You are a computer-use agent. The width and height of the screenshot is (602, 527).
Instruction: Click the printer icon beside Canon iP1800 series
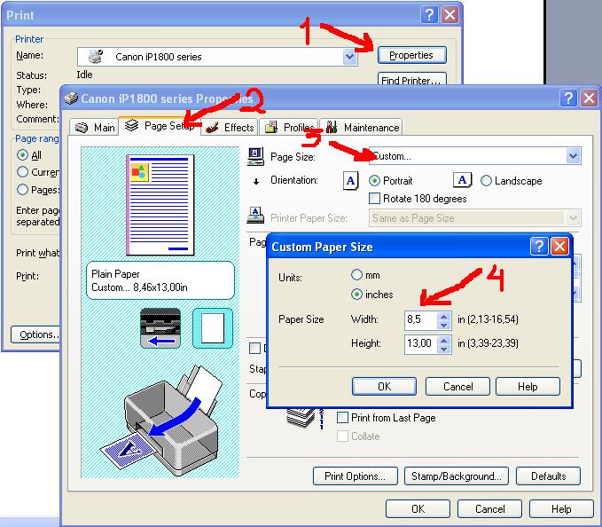pos(95,56)
